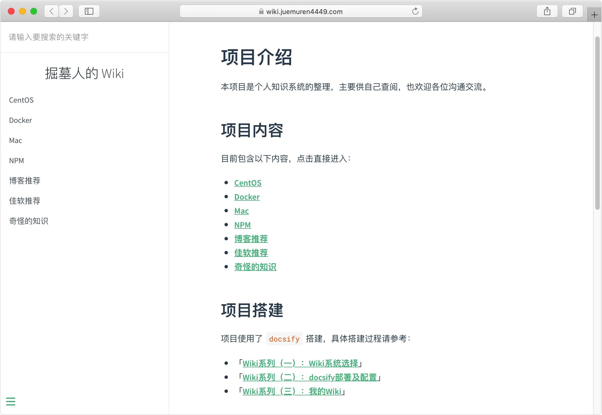Image resolution: width=602 pixels, height=415 pixels.
Task: Go back with the Safari back arrow
Action: click(51, 11)
